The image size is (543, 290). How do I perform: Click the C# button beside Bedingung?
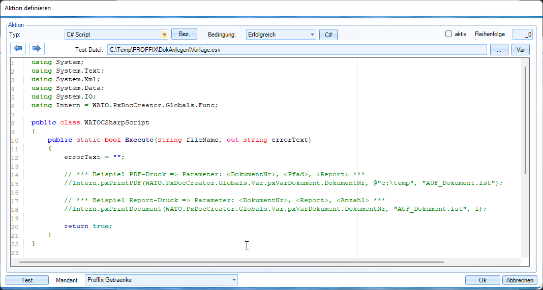point(328,35)
